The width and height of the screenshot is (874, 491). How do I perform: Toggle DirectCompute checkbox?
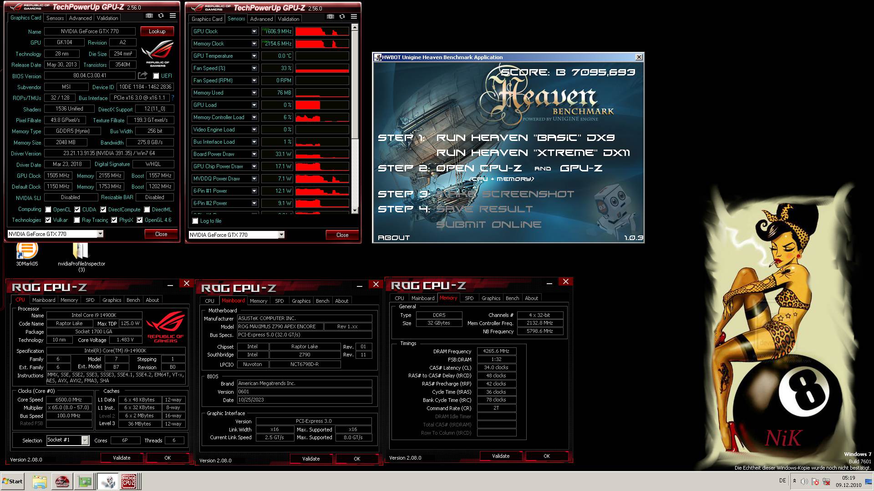coord(103,210)
